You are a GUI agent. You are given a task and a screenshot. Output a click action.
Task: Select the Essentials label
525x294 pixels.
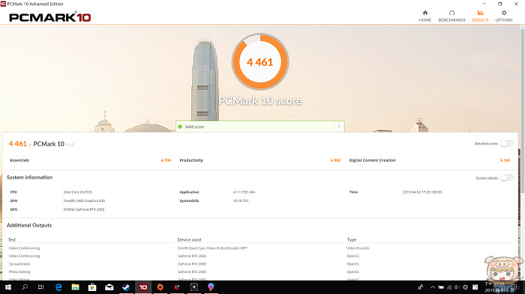tap(19, 160)
